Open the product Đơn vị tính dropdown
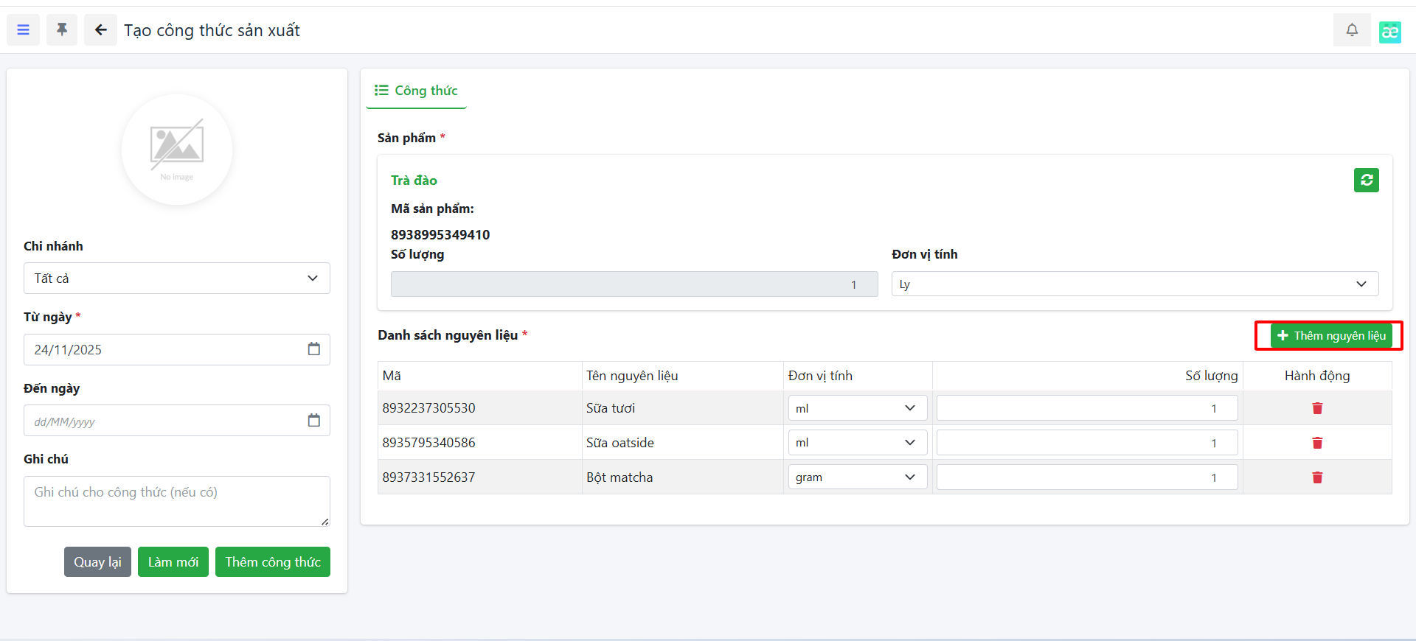The height and width of the screenshot is (641, 1416). point(1134,284)
